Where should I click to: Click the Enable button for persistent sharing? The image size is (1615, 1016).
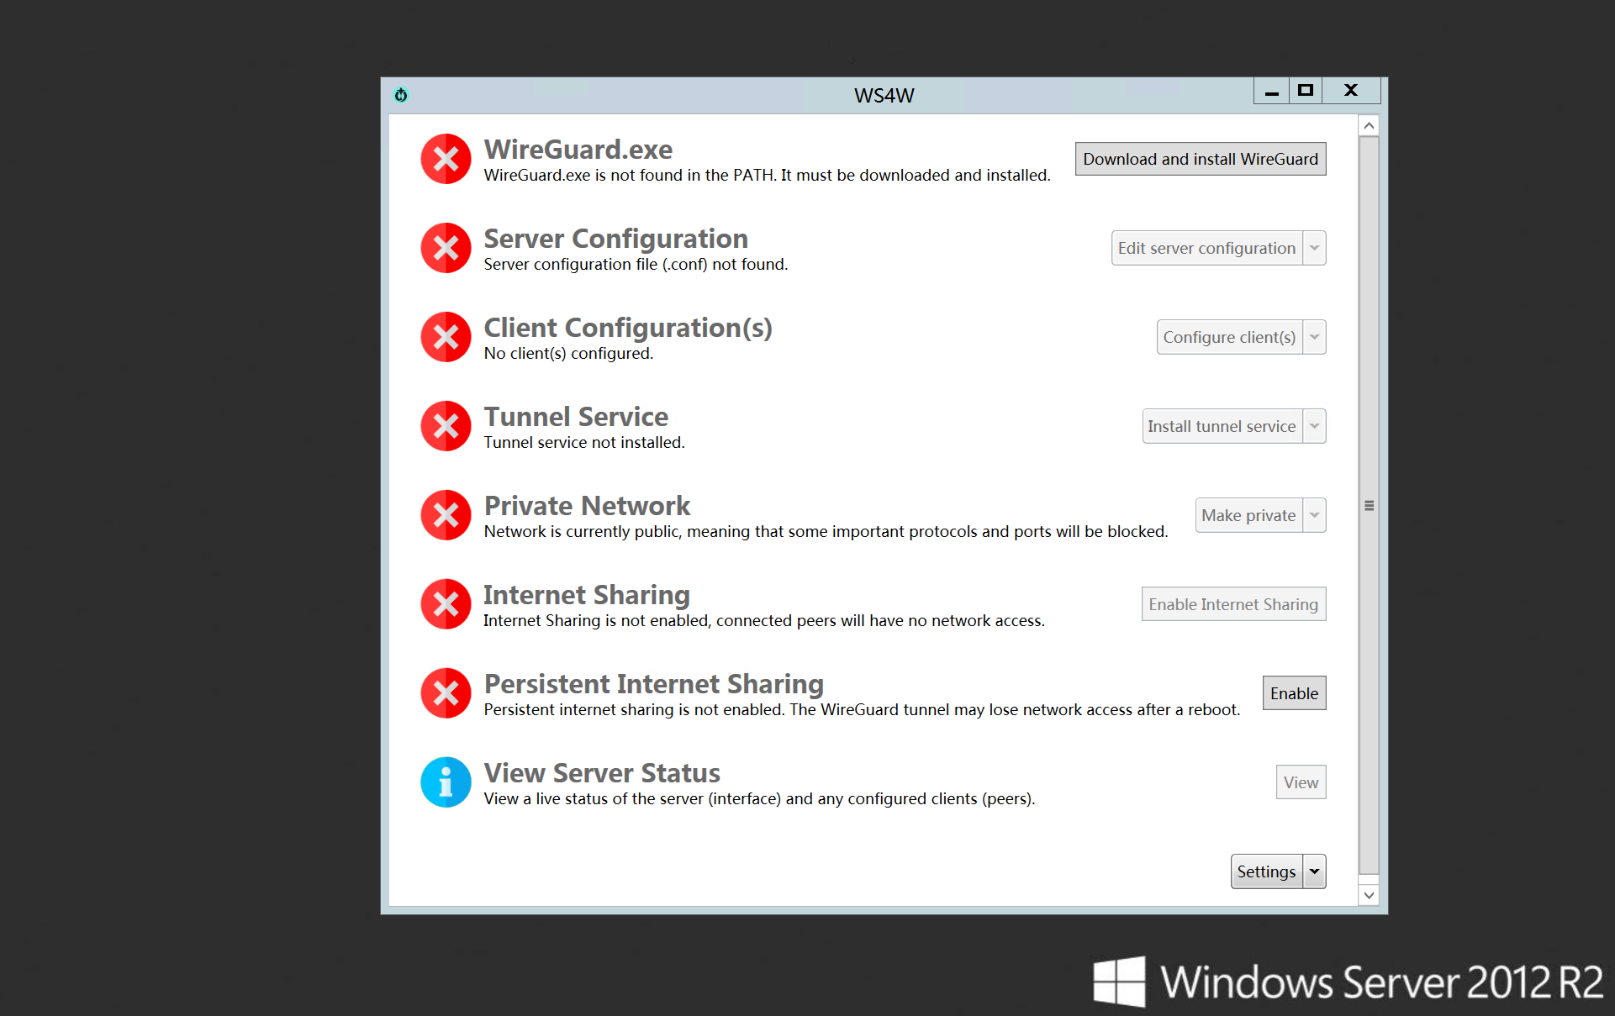coord(1294,693)
